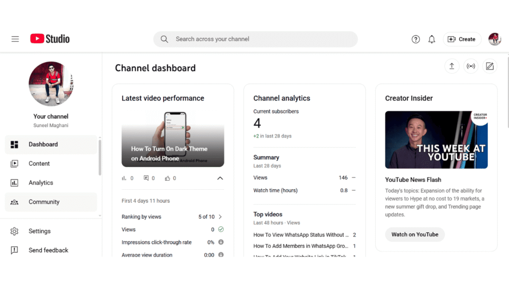Viewport: 509px width, 286px height.
Task: Click the Watch on YouTube button
Action: pos(415,234)
